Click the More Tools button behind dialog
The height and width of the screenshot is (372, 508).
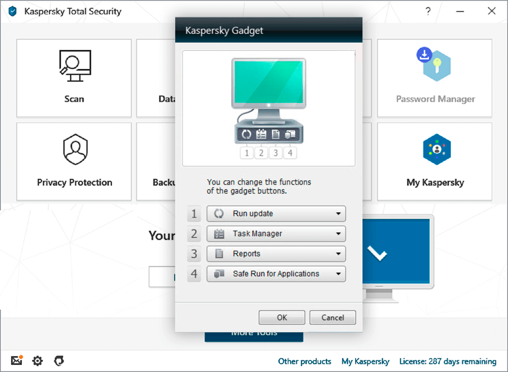tap(254, 337)
